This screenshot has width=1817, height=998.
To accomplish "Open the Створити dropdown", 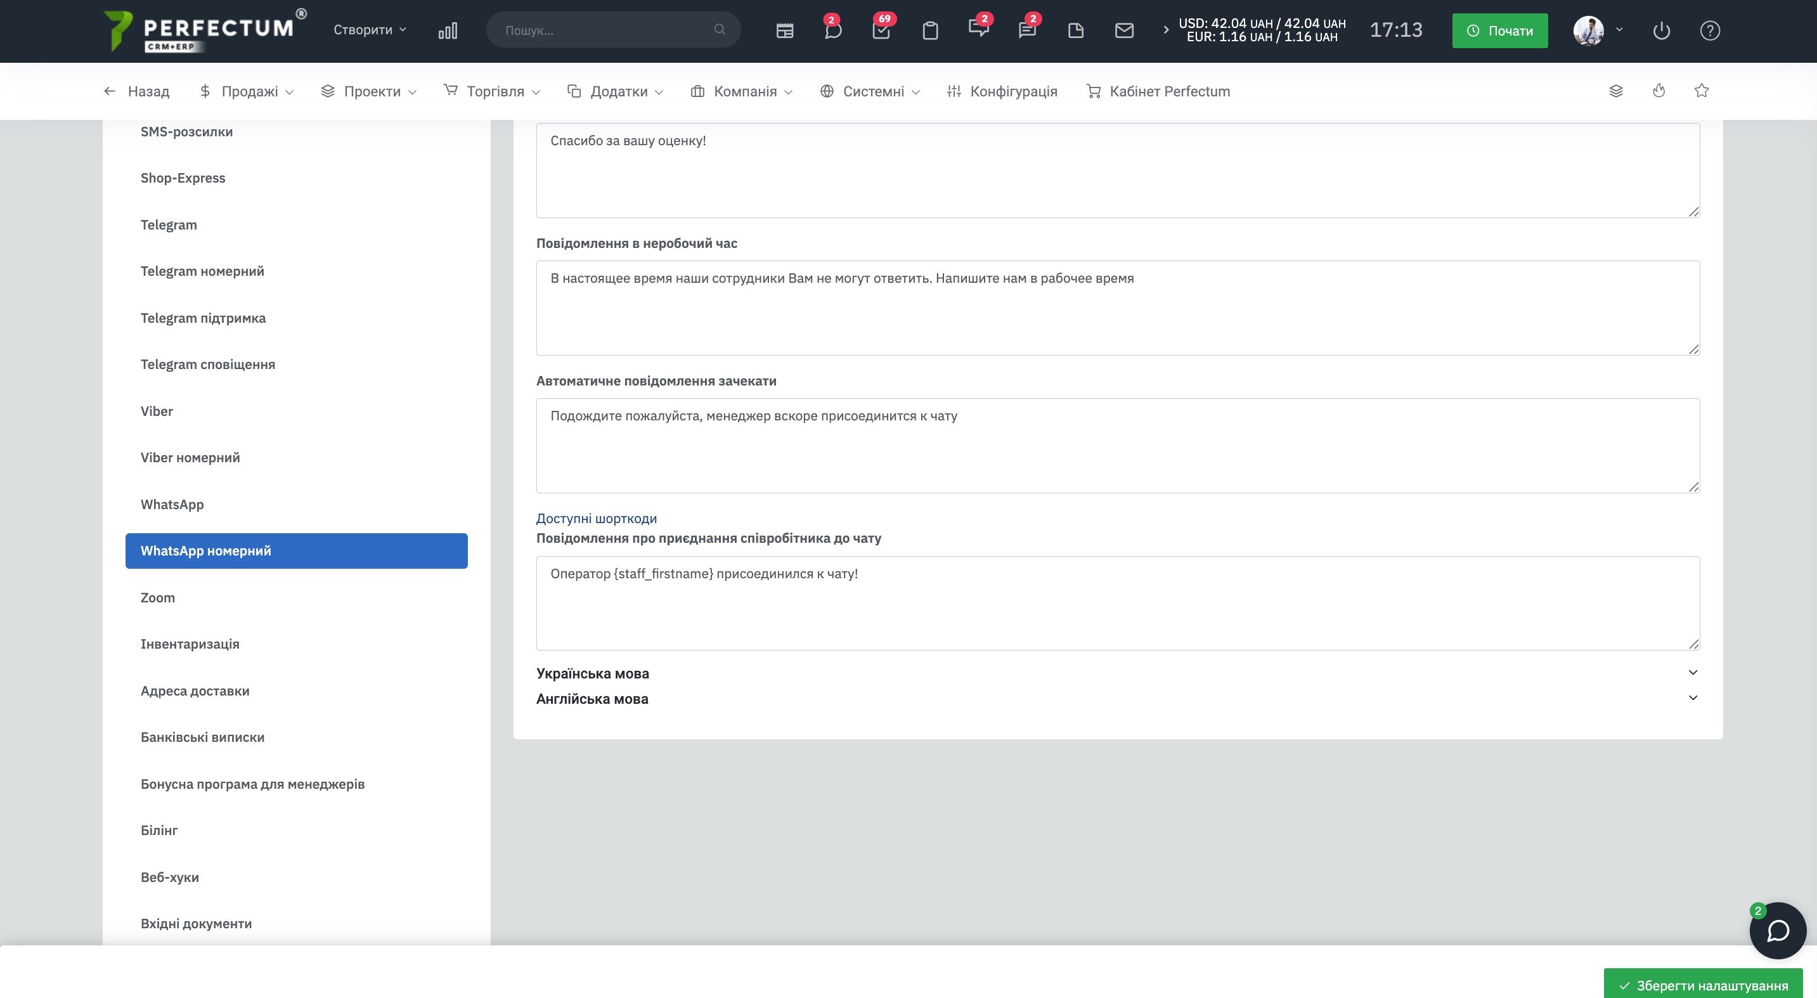I will (370, 30).
